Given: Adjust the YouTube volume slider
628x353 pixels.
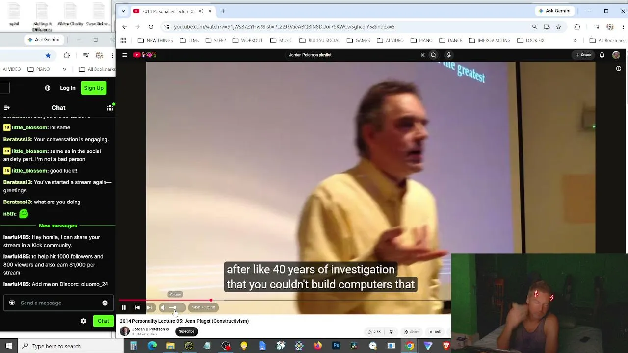Looking at the screenshot, I should click(175, 307).
